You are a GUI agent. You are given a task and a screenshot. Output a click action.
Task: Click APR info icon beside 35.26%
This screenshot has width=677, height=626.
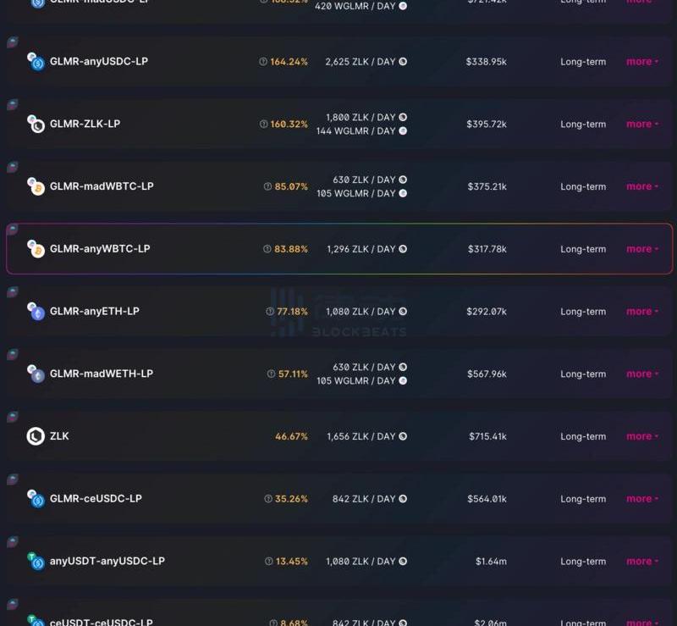pos(267,499)
